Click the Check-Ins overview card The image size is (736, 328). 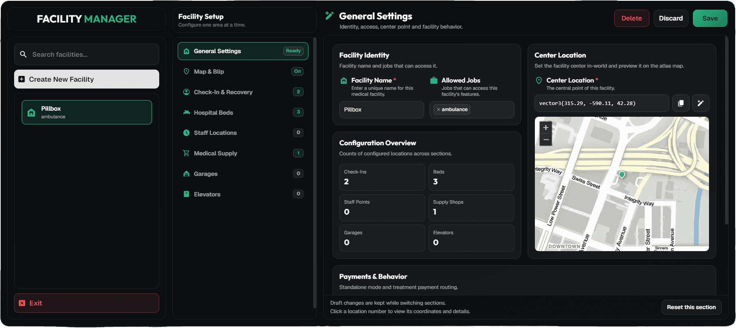coord(382,177)
